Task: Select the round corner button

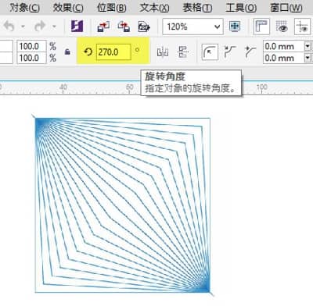Action: pyautogui.click(x=210, y=52)
